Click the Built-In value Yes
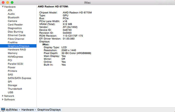This screenshot has height=112, width=175. click(x=63, y=65)
